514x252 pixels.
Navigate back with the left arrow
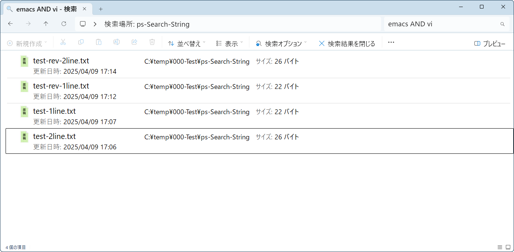[10, 24]
